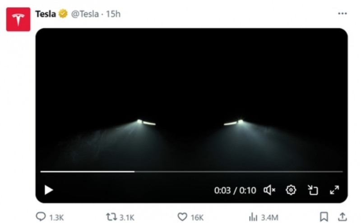This screenshot has width=361, height=223.
Task: Open video settings gear menu
Action: click(291, 190)
